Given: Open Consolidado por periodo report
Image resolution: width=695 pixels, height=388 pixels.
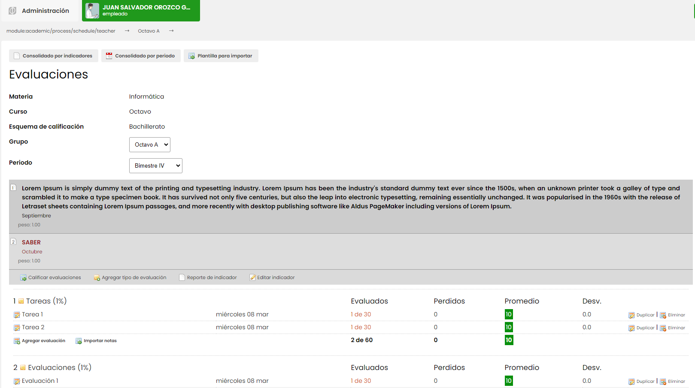Looking at the screenshot, I should 141,56.
